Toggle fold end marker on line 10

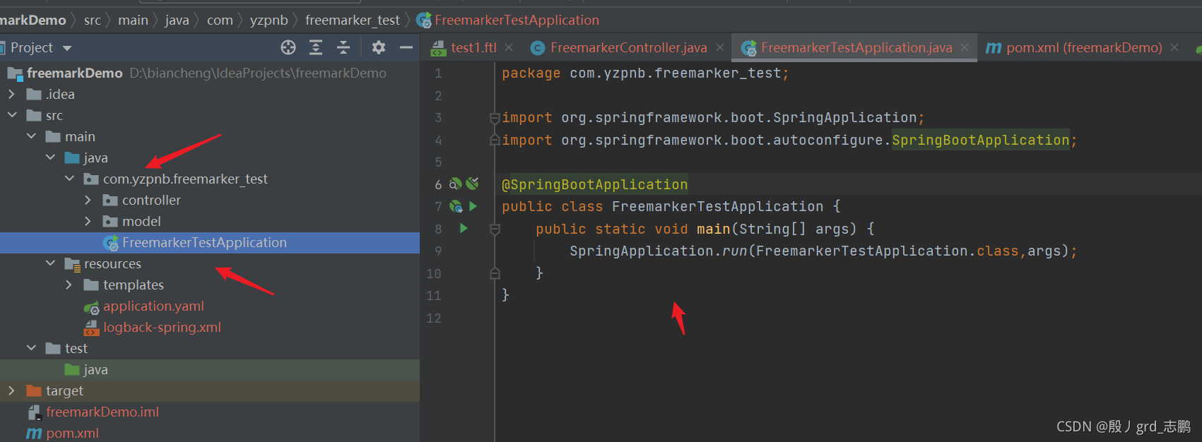click(495, 273)
